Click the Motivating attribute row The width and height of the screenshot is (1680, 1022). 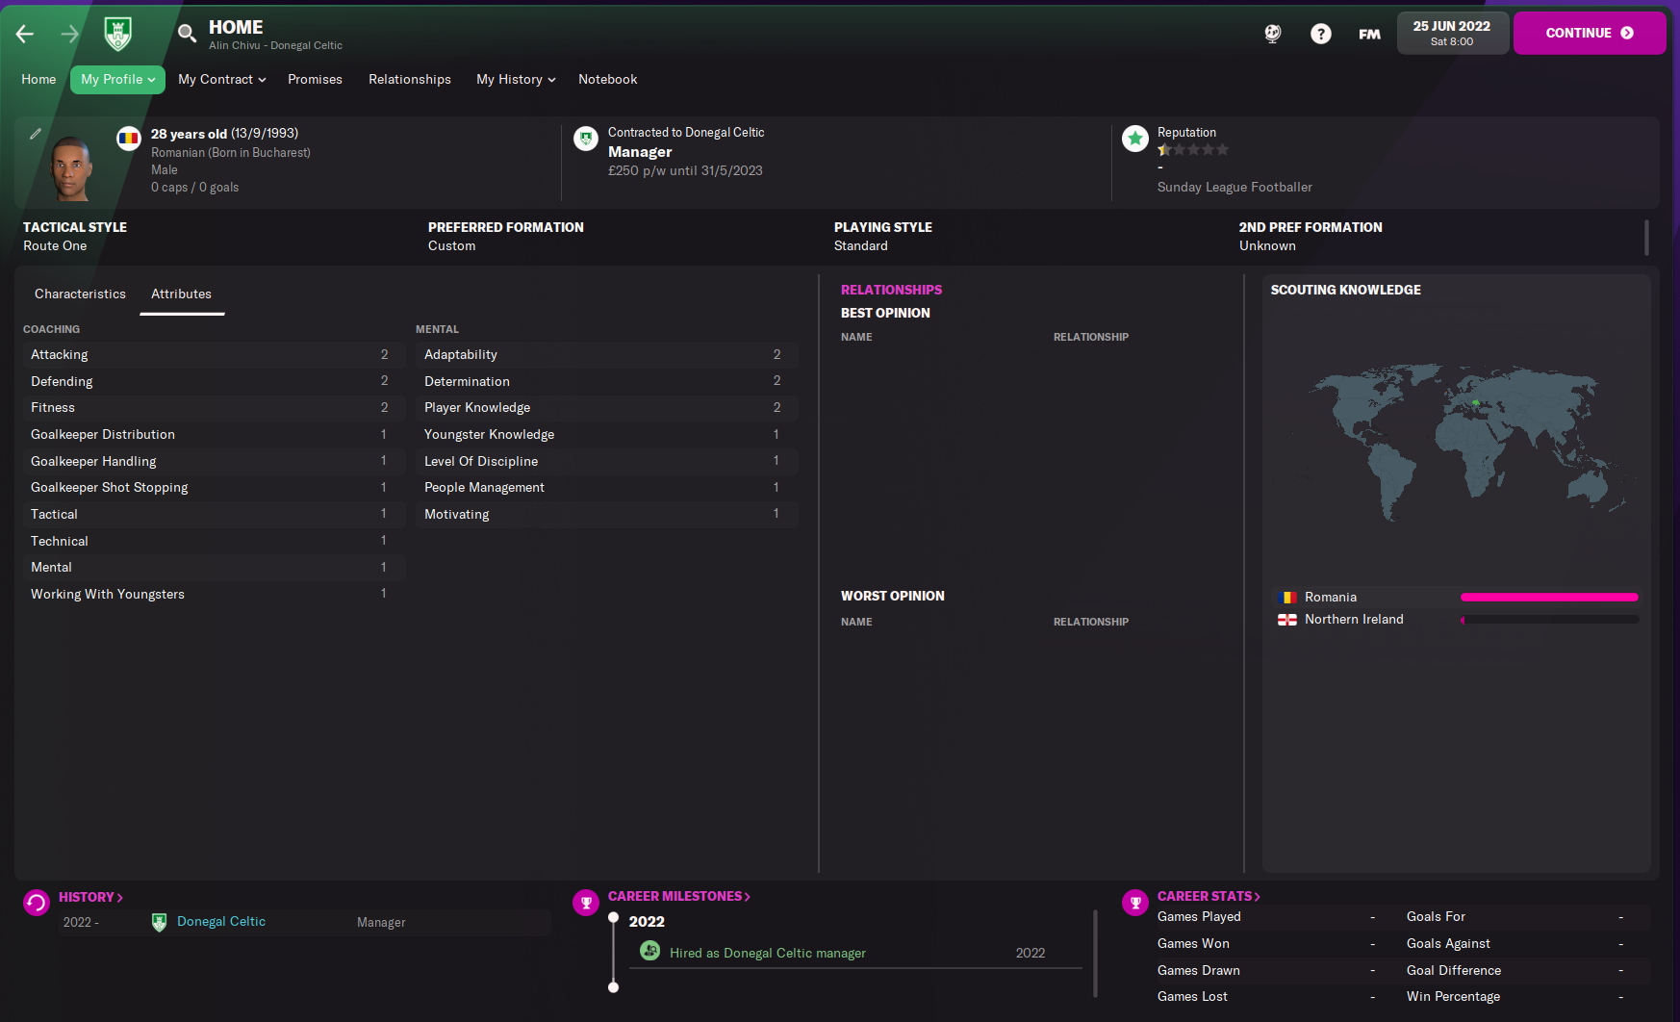606,515
